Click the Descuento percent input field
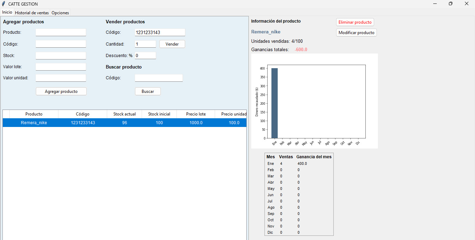 [x=145, y=56]
